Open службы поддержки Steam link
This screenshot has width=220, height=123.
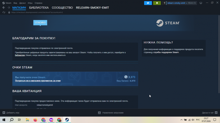coord(166,52)
